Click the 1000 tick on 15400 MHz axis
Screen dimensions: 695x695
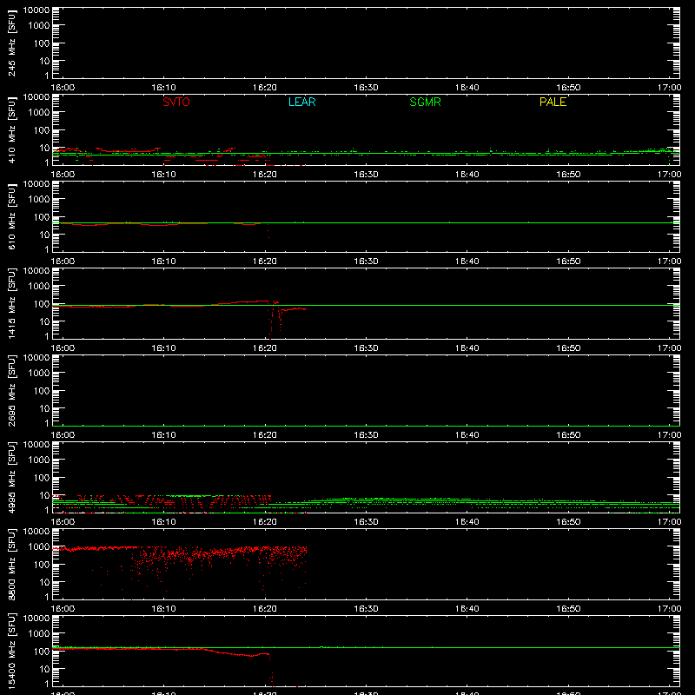(x=40, y=634)
